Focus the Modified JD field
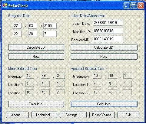This screenshot has width=146, height=124. tap(108, 31)
